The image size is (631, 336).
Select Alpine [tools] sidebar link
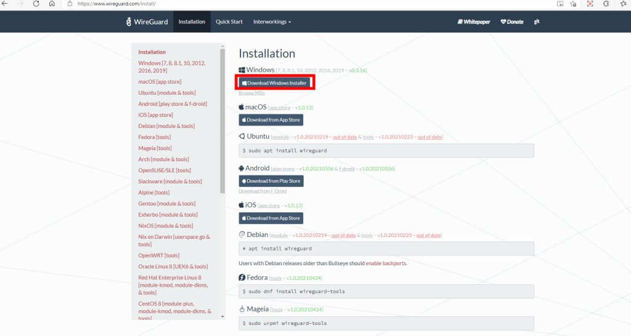click(x=153, y=193)
